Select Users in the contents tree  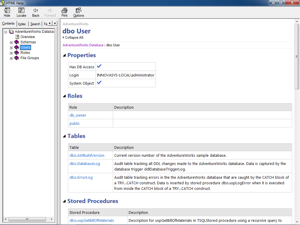point(25,47)
